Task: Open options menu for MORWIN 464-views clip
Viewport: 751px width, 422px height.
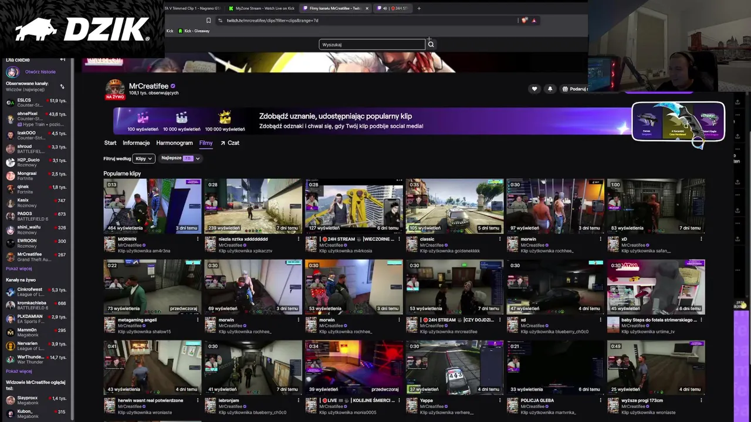Action: (198, 239)
